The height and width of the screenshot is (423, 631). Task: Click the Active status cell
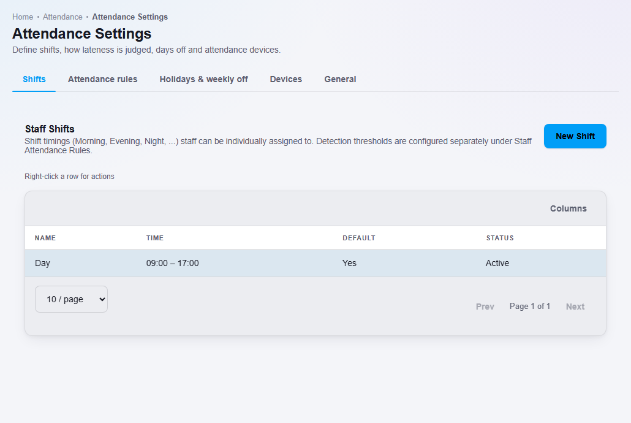click(497, 264)
